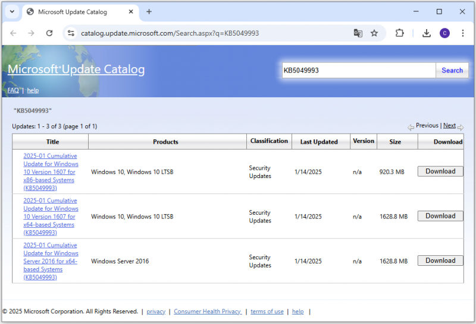
Task: Click the address bar URL
Action: point(170,33)
